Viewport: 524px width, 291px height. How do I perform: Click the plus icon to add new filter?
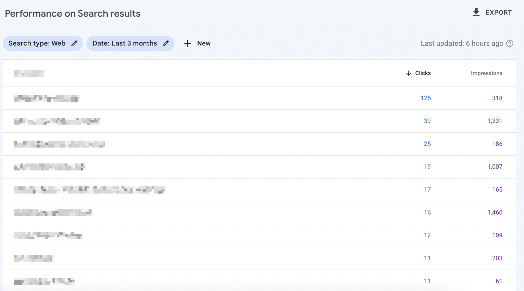(188, 43)
